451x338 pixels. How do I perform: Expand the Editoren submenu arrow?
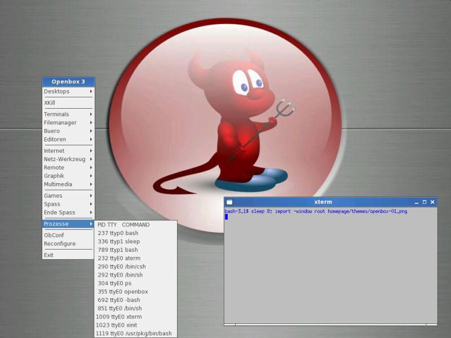pyautogui.click(x=91, y=139)
